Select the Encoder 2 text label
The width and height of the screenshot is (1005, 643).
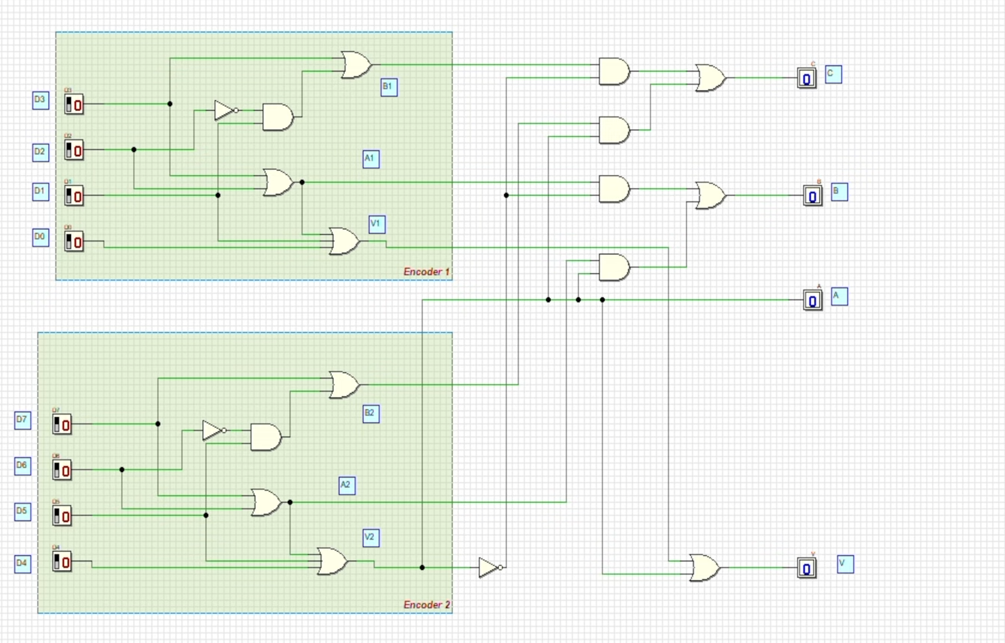(426, 604)
